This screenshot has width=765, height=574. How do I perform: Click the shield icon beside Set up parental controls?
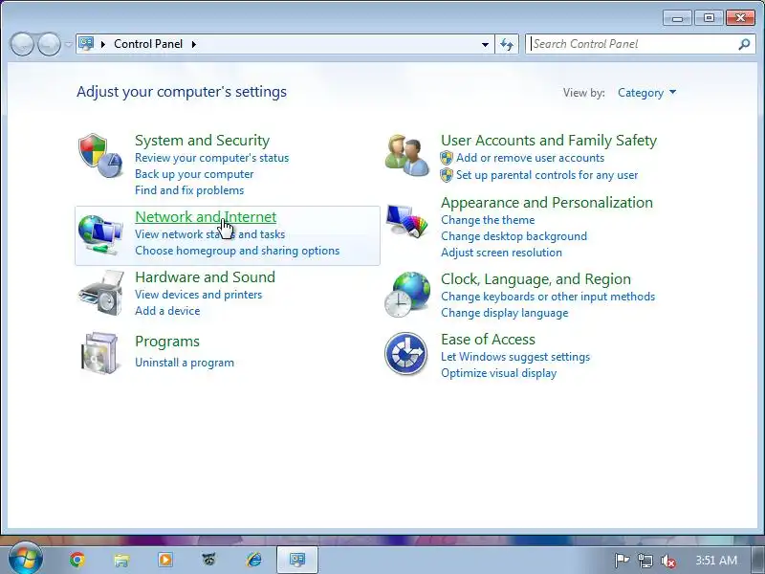(x=447, y=175)
